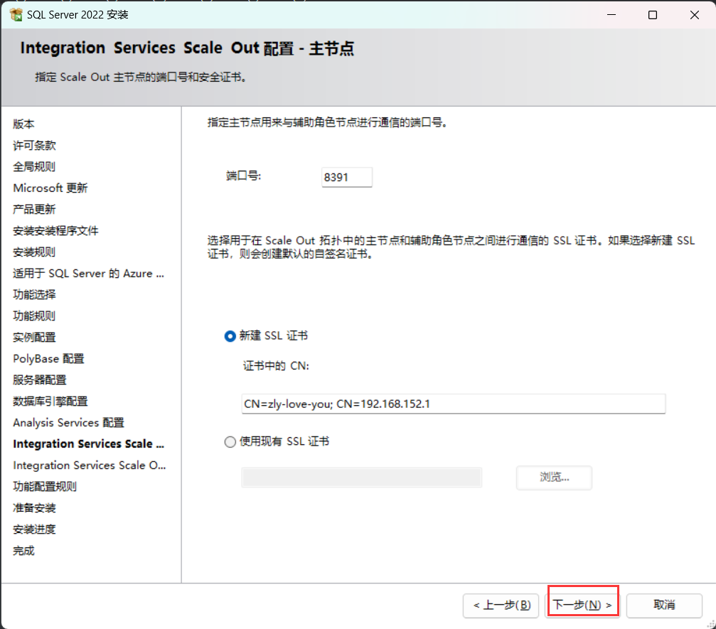
Task: Select the 准备安装 step in the sidebar
Action: click(x=34, y=508)
